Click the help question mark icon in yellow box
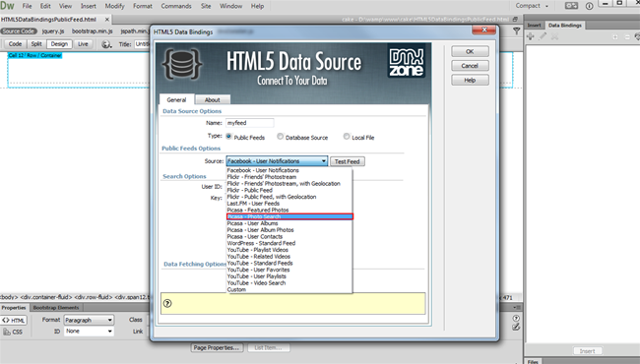Screen dimensions: 640x364 tap(167, 303)
